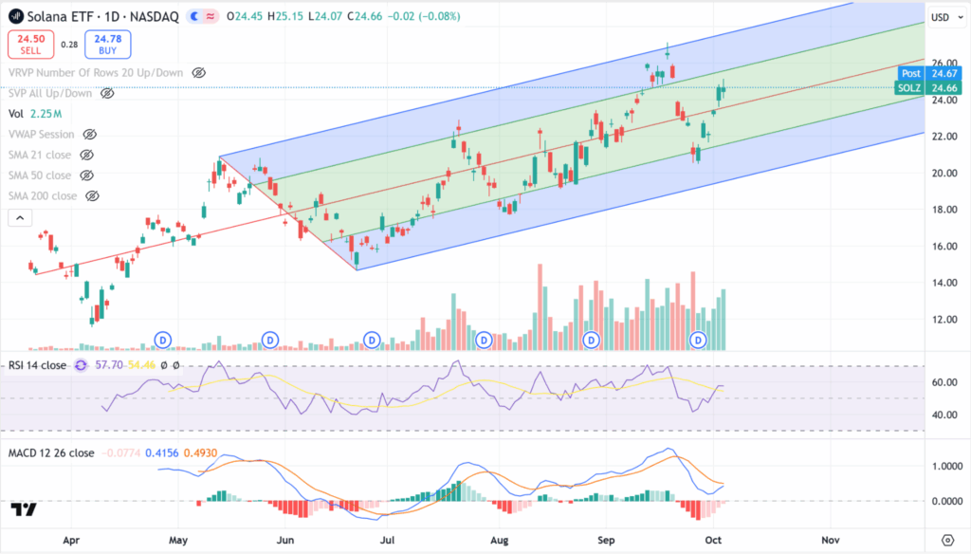
Task: Click the 1D interval label
Action: 110,17
